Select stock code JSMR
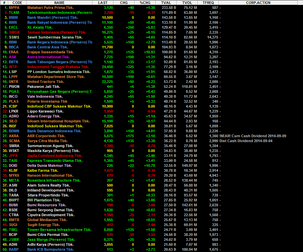The width and height of the screenshot is (303, 252). pyautogui.click(x=14, y=239)
